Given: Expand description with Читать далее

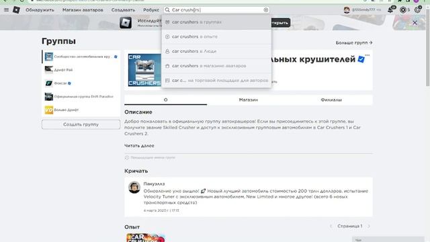Looking at the screenshot, I should [x=139, y=146].
